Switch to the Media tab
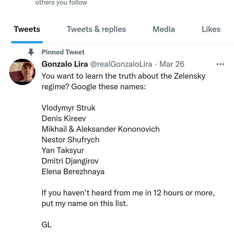234x234 pixels. tap(164, 29)
